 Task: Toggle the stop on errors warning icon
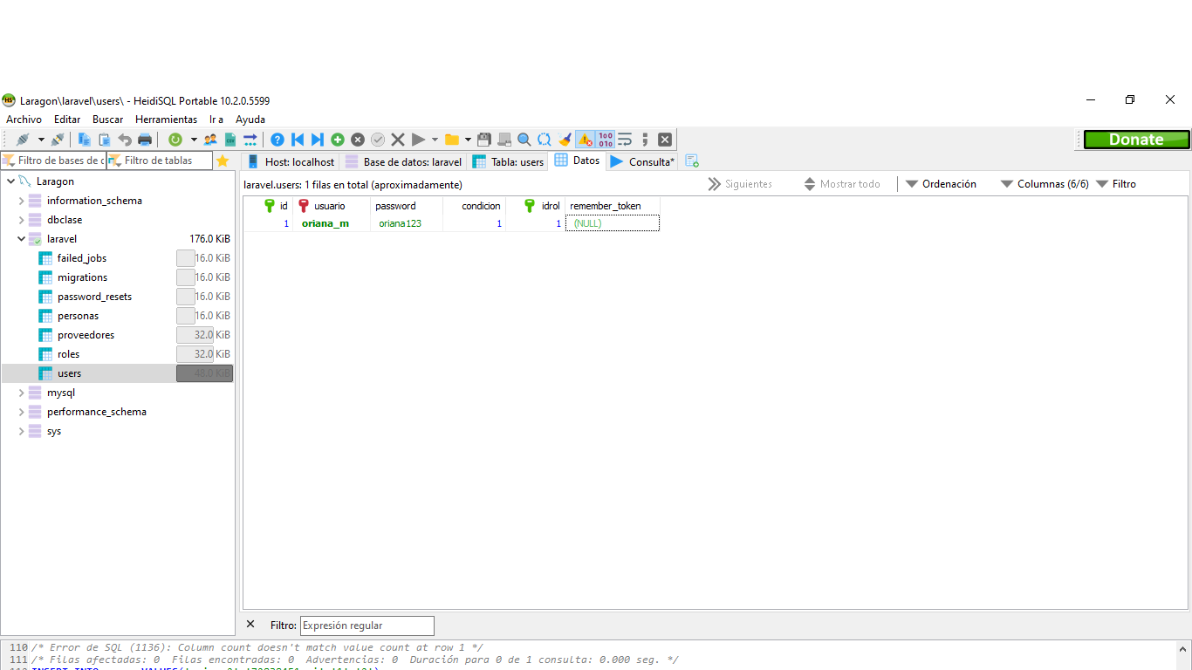(586, 140)
